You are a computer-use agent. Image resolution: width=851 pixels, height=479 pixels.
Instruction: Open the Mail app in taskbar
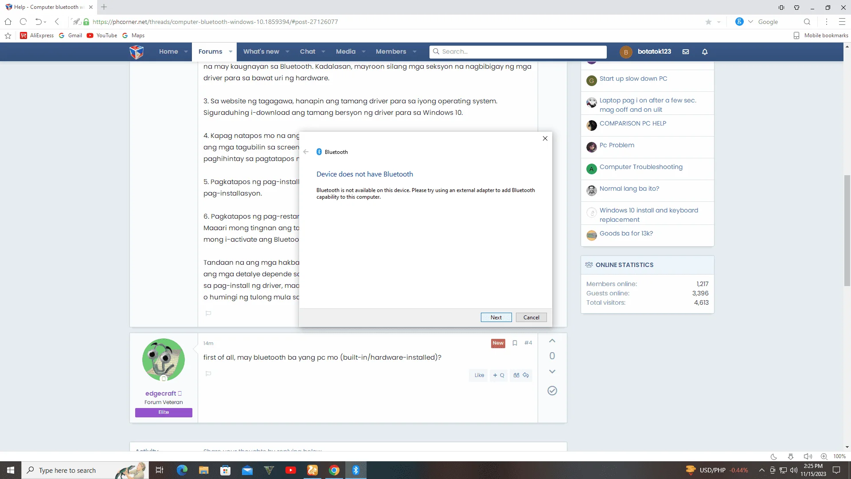pyautogui.click(x=247, y=470)
